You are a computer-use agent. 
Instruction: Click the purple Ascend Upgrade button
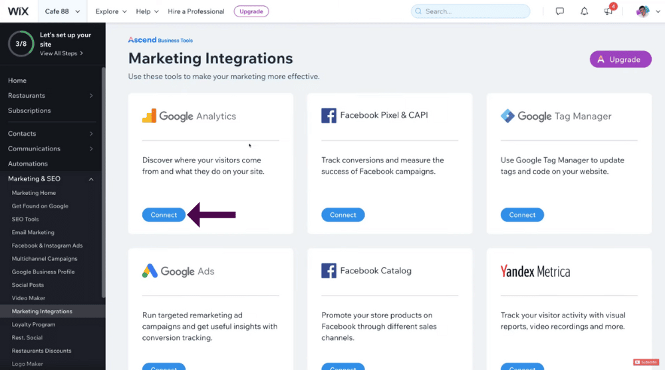pyautogui.click(x=620, y=59)
